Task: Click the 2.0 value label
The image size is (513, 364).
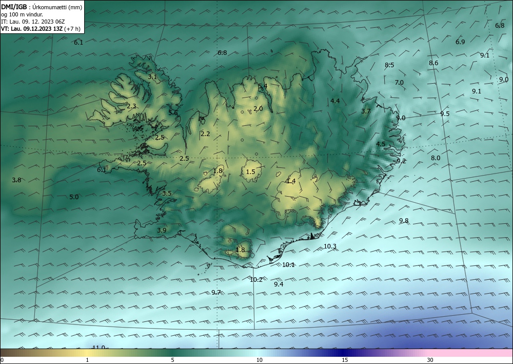Action: 258,109
